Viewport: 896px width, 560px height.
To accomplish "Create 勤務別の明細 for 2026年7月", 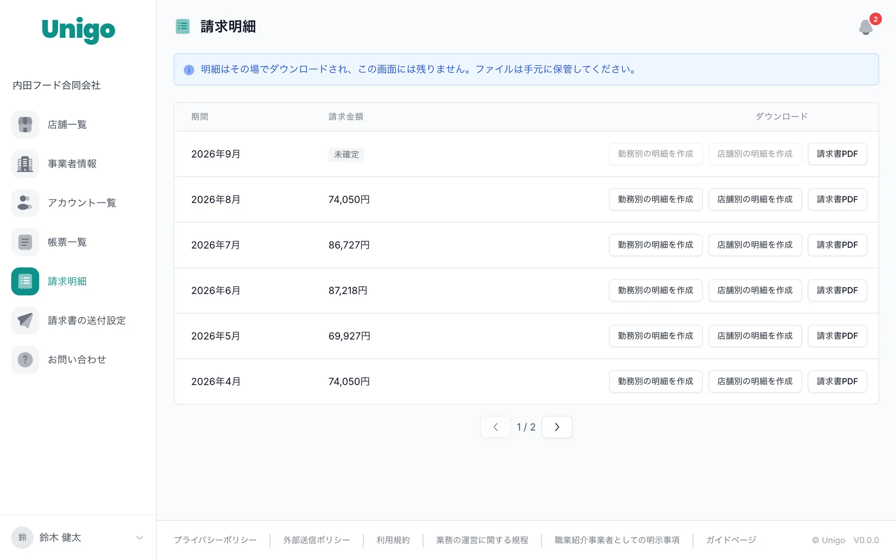I will (656, 245).
